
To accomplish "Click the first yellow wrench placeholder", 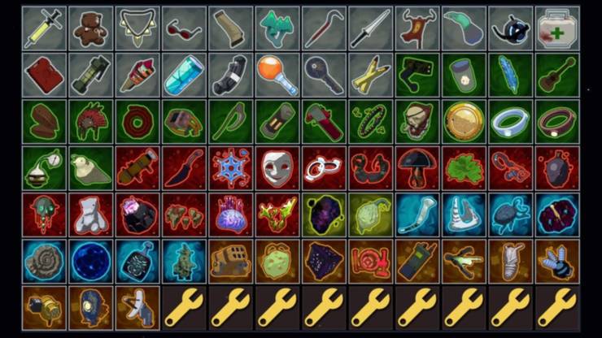I will pyautogui.click(x=184, y=308).
